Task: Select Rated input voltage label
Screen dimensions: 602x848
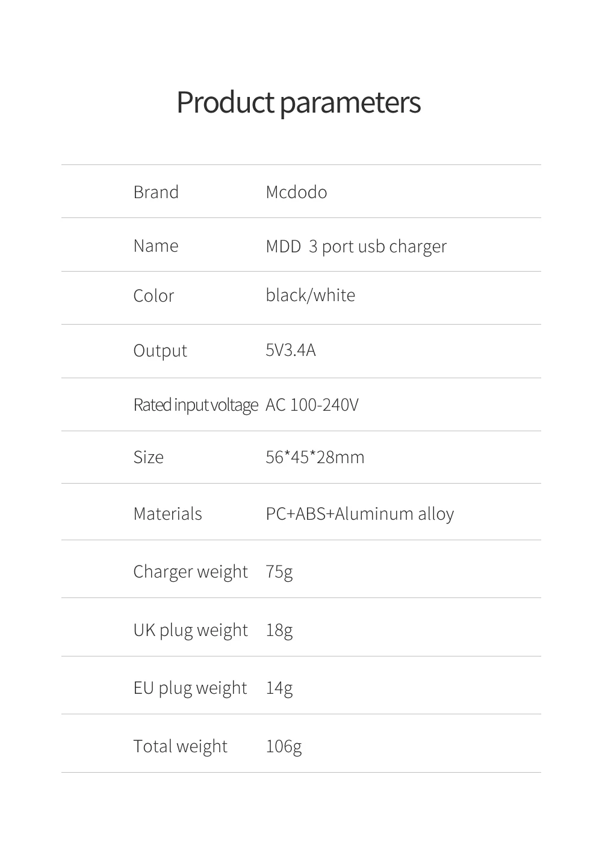Action: 196,405
